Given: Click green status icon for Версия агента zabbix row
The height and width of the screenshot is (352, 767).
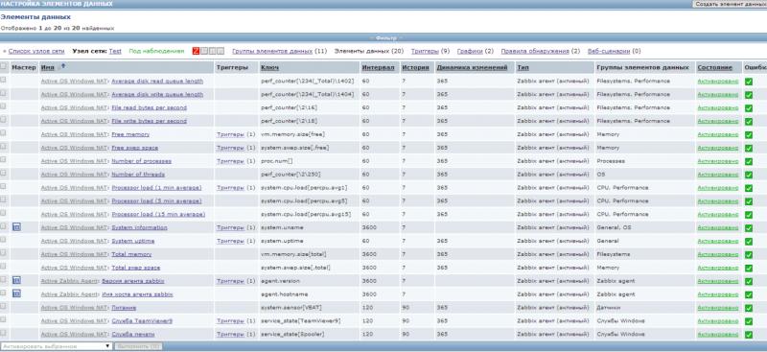Looking at the screenshot, I should (x=749, y=281).
